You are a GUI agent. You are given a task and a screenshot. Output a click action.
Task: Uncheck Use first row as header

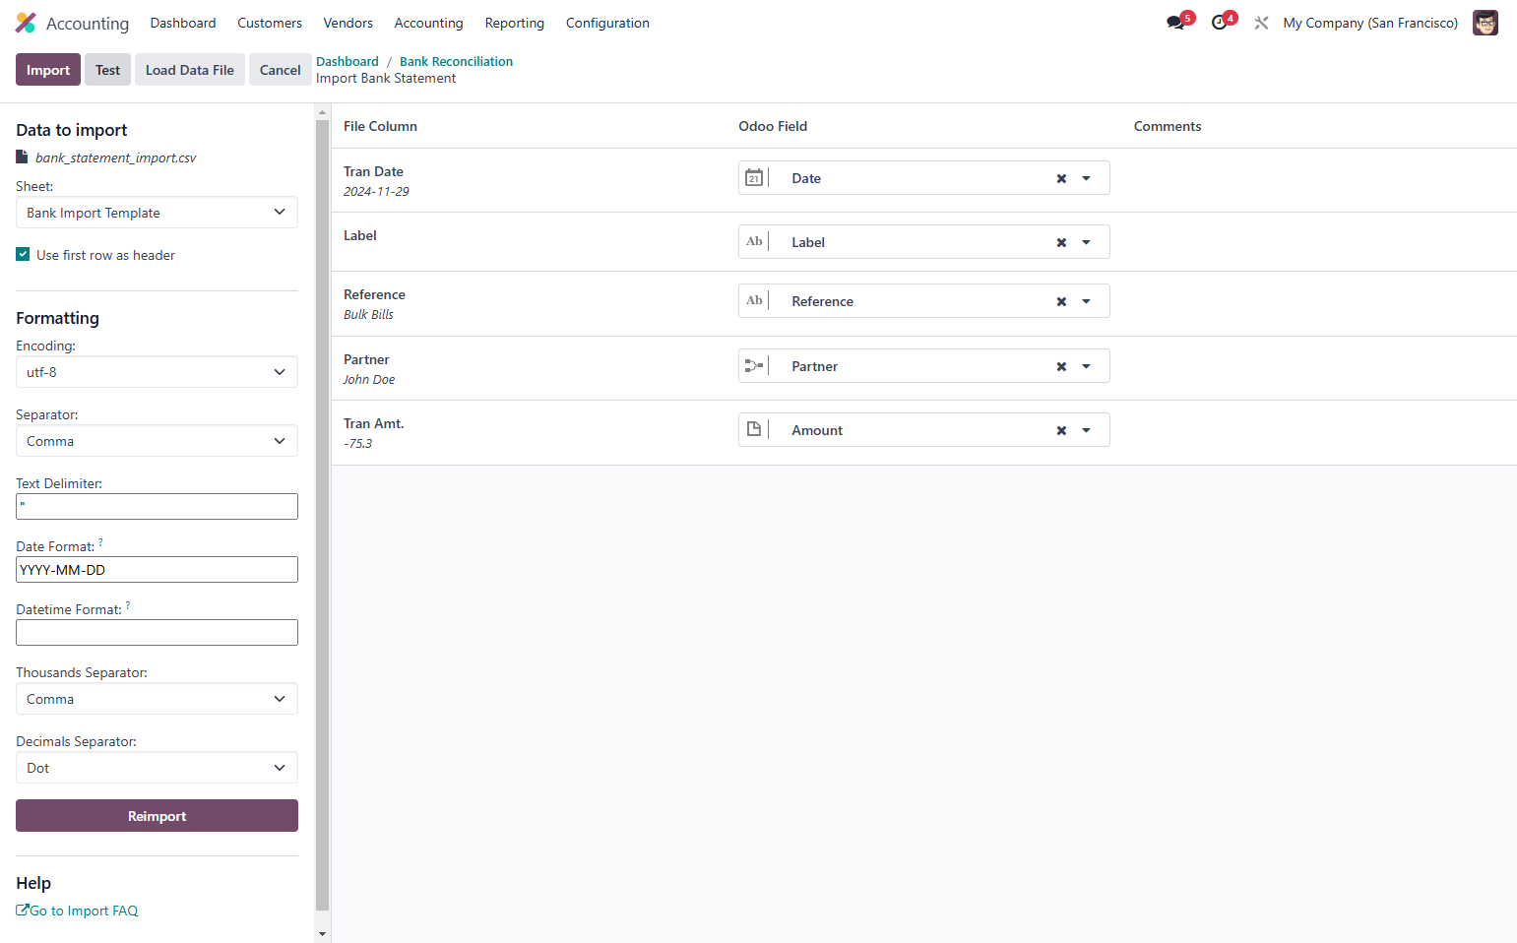click(x=23, y=254)
